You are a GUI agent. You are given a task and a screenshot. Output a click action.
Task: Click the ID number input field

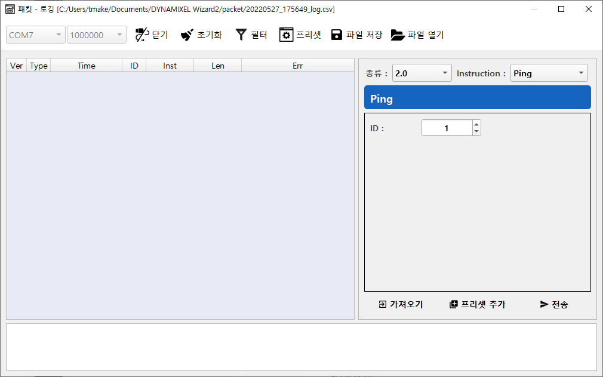[x=447, y=128]
